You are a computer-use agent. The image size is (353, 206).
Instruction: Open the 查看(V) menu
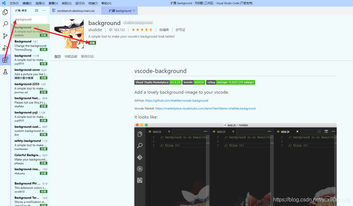(53, 3)
